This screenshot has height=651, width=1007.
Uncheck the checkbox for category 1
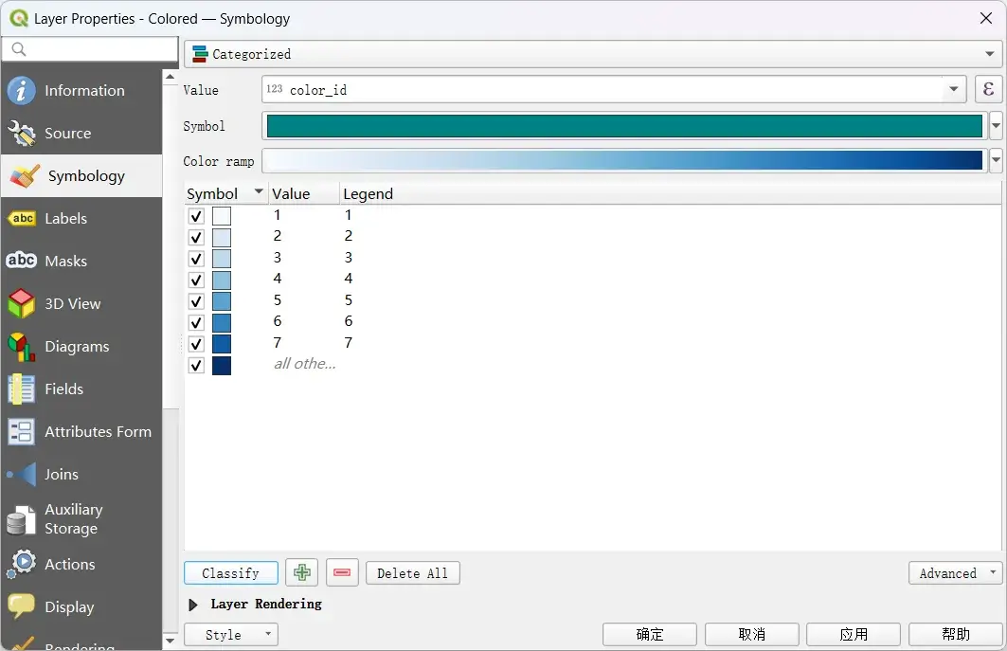click(196, 216)
